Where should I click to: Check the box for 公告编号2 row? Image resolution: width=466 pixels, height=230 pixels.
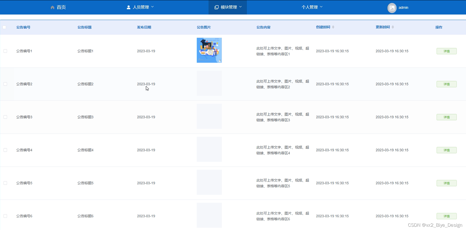click(x=5, y=84)
